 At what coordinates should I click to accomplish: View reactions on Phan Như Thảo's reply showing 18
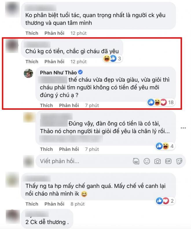click(x=161, y=102)
